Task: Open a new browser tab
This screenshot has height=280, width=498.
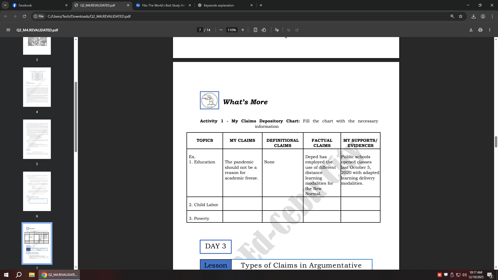Action: (x=261, y=5)
